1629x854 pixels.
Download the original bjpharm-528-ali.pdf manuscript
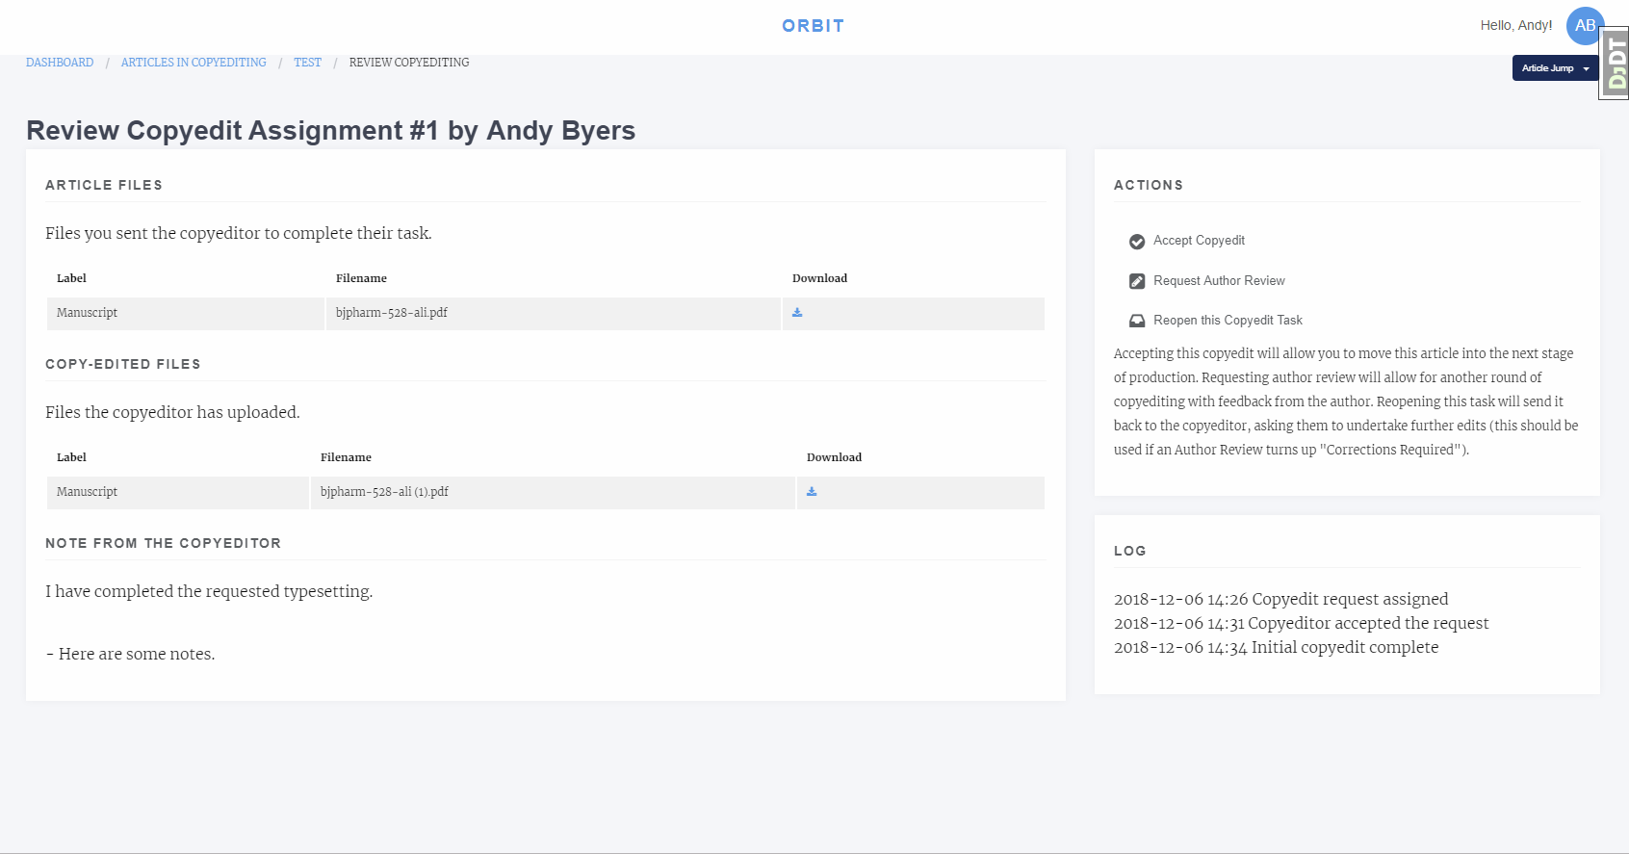tap(797, 313)
